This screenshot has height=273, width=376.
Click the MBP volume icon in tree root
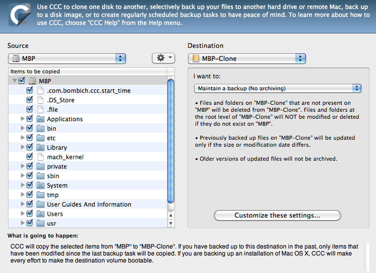(32, 81)
